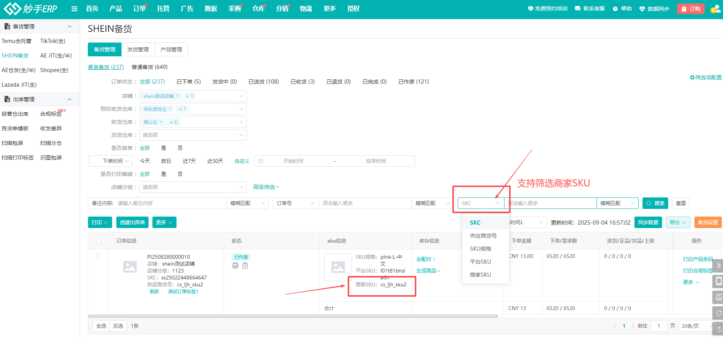Viewport: 723px width, 340px height.
Task: Select 否 for 是否打印箱唛 filter
Action: click(x=180, y=174)
